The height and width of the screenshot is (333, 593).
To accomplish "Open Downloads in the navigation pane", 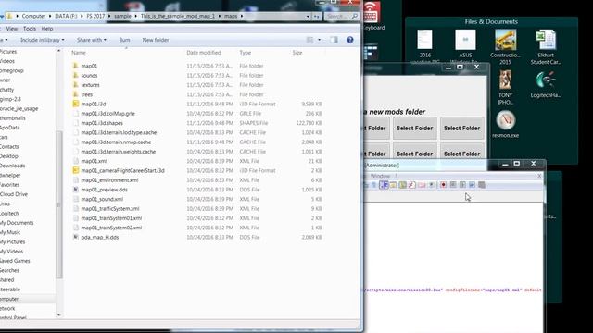I will pos(12,166).
